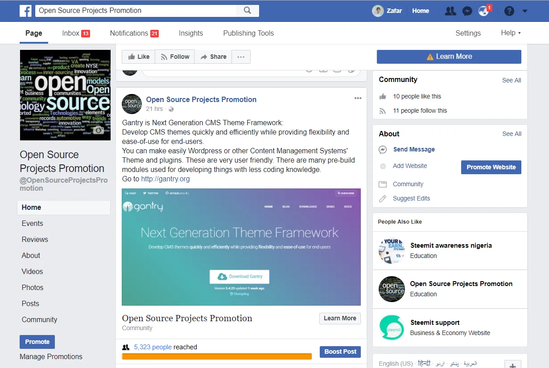Click the Like page button
The width and height of the screenshot is (549, 368).
(139, 57)
